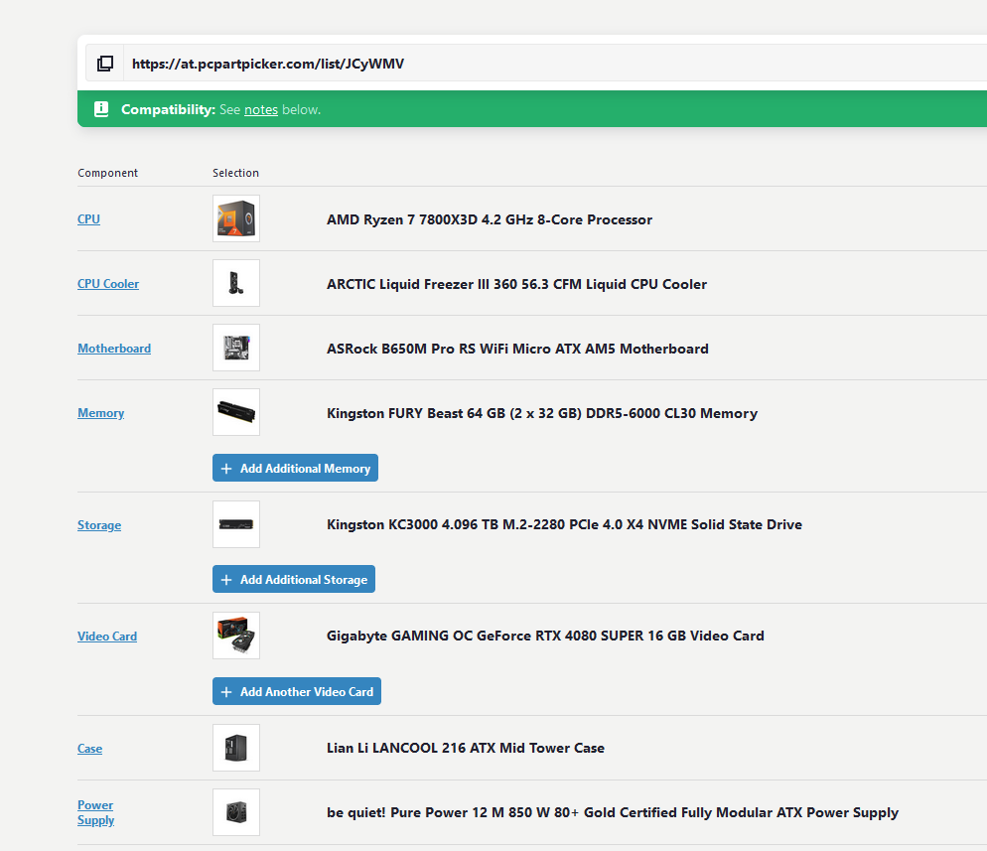The width and height of the screenshot is (987, 851).
Task: Open the CPU component link
Action: tap(88, 219)
